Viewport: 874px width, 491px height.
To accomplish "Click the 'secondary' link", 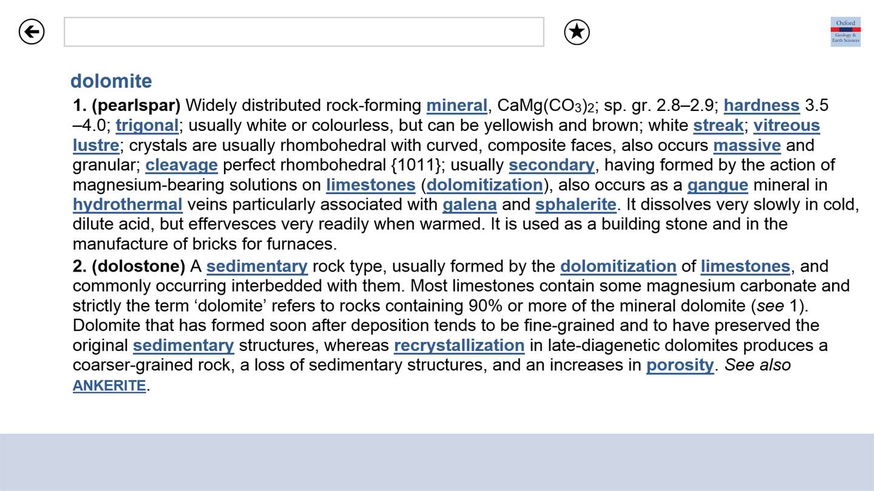I will coord(551,165).
